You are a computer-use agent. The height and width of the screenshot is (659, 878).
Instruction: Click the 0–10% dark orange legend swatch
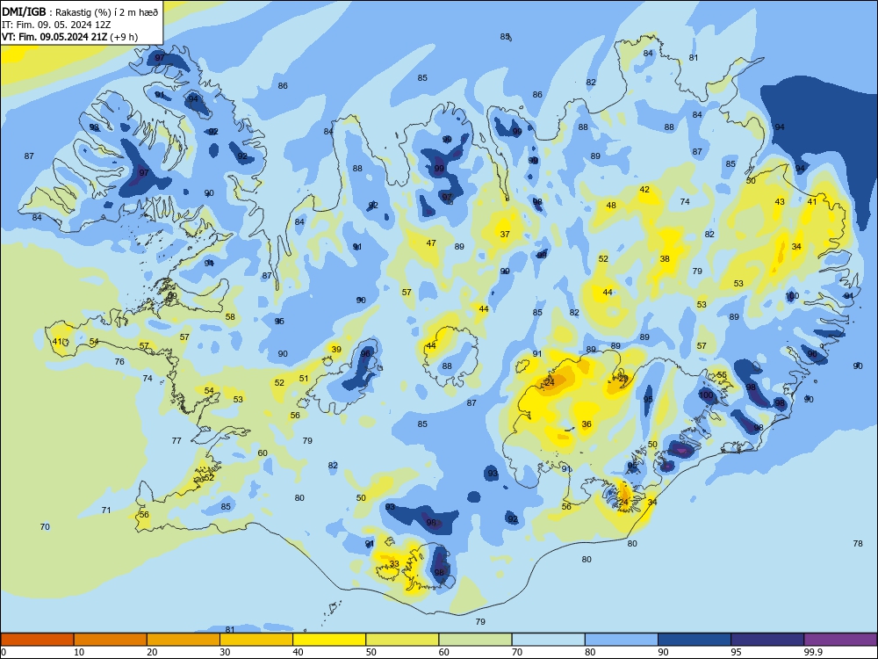pyautogui.click(x=37, y=640)
